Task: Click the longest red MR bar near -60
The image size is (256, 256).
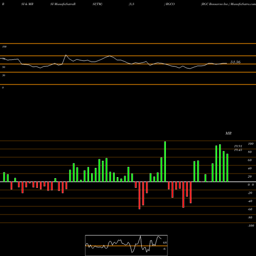Action: pos(139,196)
